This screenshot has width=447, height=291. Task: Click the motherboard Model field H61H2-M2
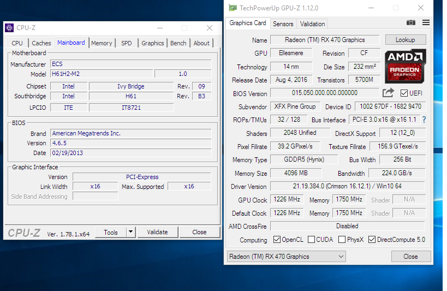[x=102, y=74]
